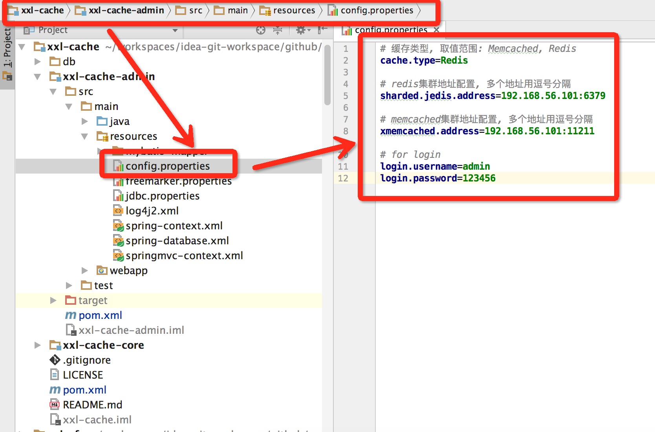
Task: Click the target folder icon
Action: pyautogui.click(x=71, y=300)
